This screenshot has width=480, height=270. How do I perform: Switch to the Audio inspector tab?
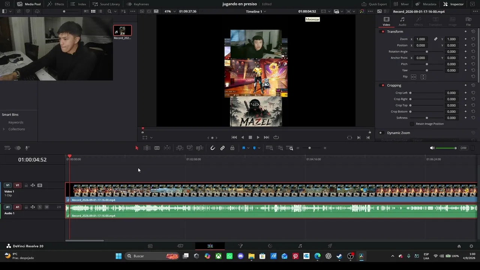point(402,21)
